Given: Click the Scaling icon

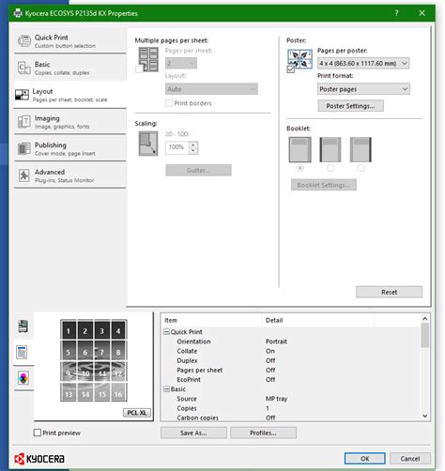Looking at the screenshot, I should click(x=148, y=144).
